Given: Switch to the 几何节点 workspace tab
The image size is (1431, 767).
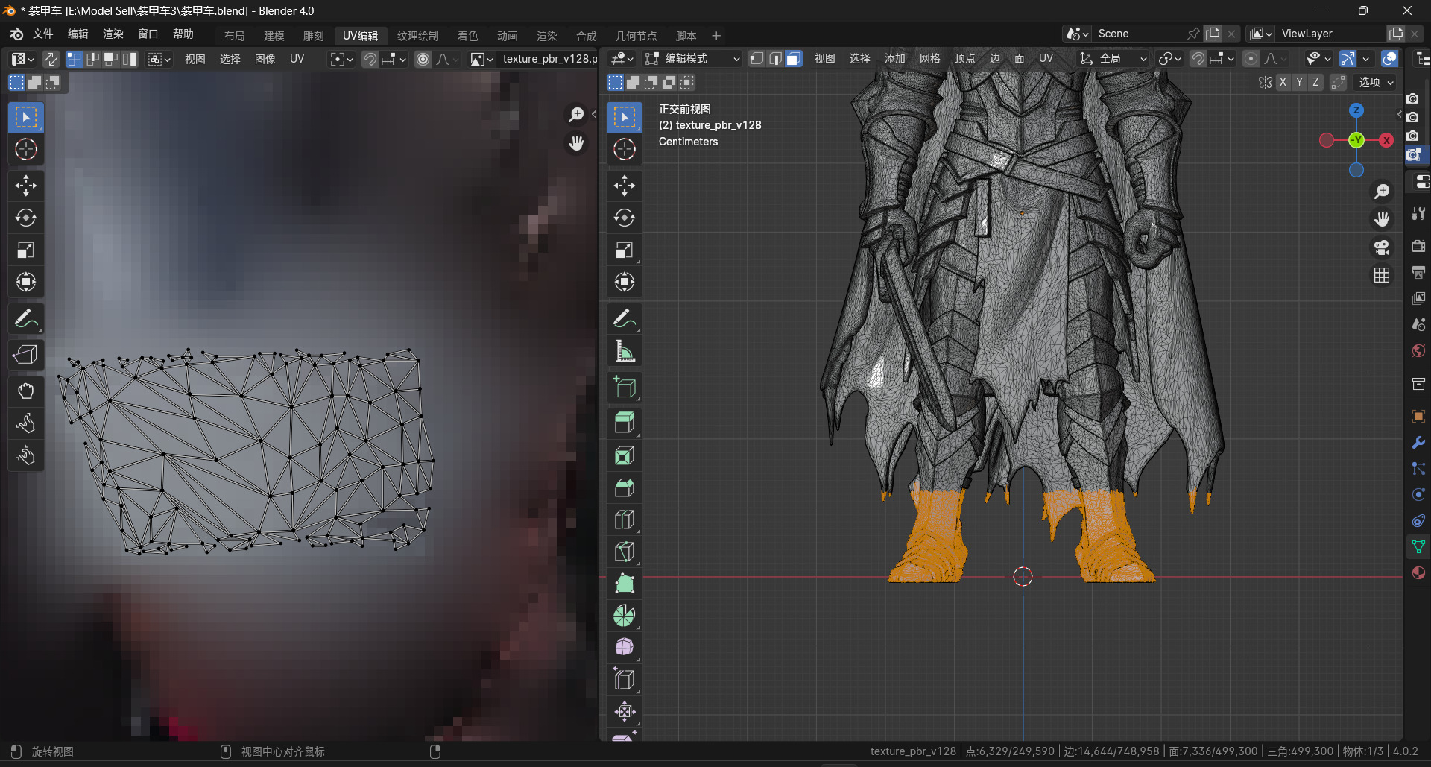Looking at the screenshot, I should pos(636,35).
